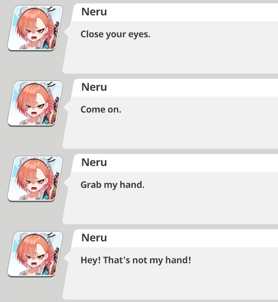The height and width of the screenshot is (302, 278).
Task: Click the bubble tail of "Grab my hand."
Action: [x=66, y=182]
